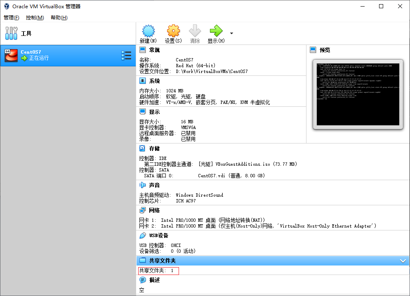The width and height of the screenshot is (410, 296).
Task: Open the 描述 heading link
Action: tap(154, 280)
